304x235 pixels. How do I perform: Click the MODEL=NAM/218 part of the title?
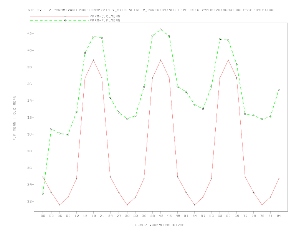coord(94,10)
